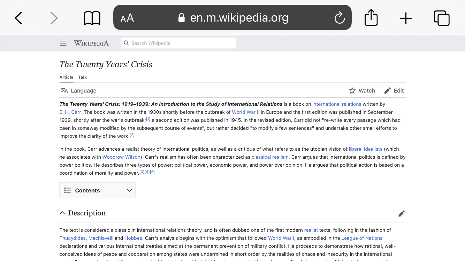465x261 pixels.
Task: Open the World War II link
Action: (246, 112)
